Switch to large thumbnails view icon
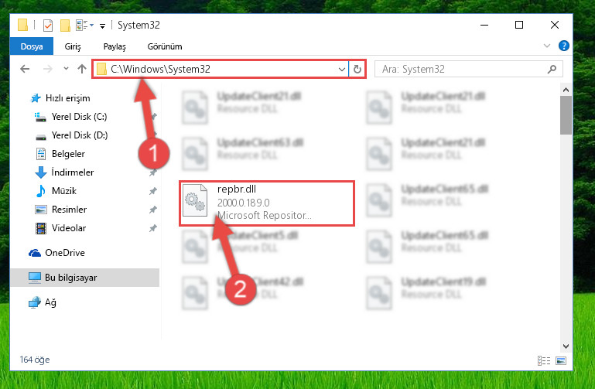595x389 pixels. coord(561,360)
